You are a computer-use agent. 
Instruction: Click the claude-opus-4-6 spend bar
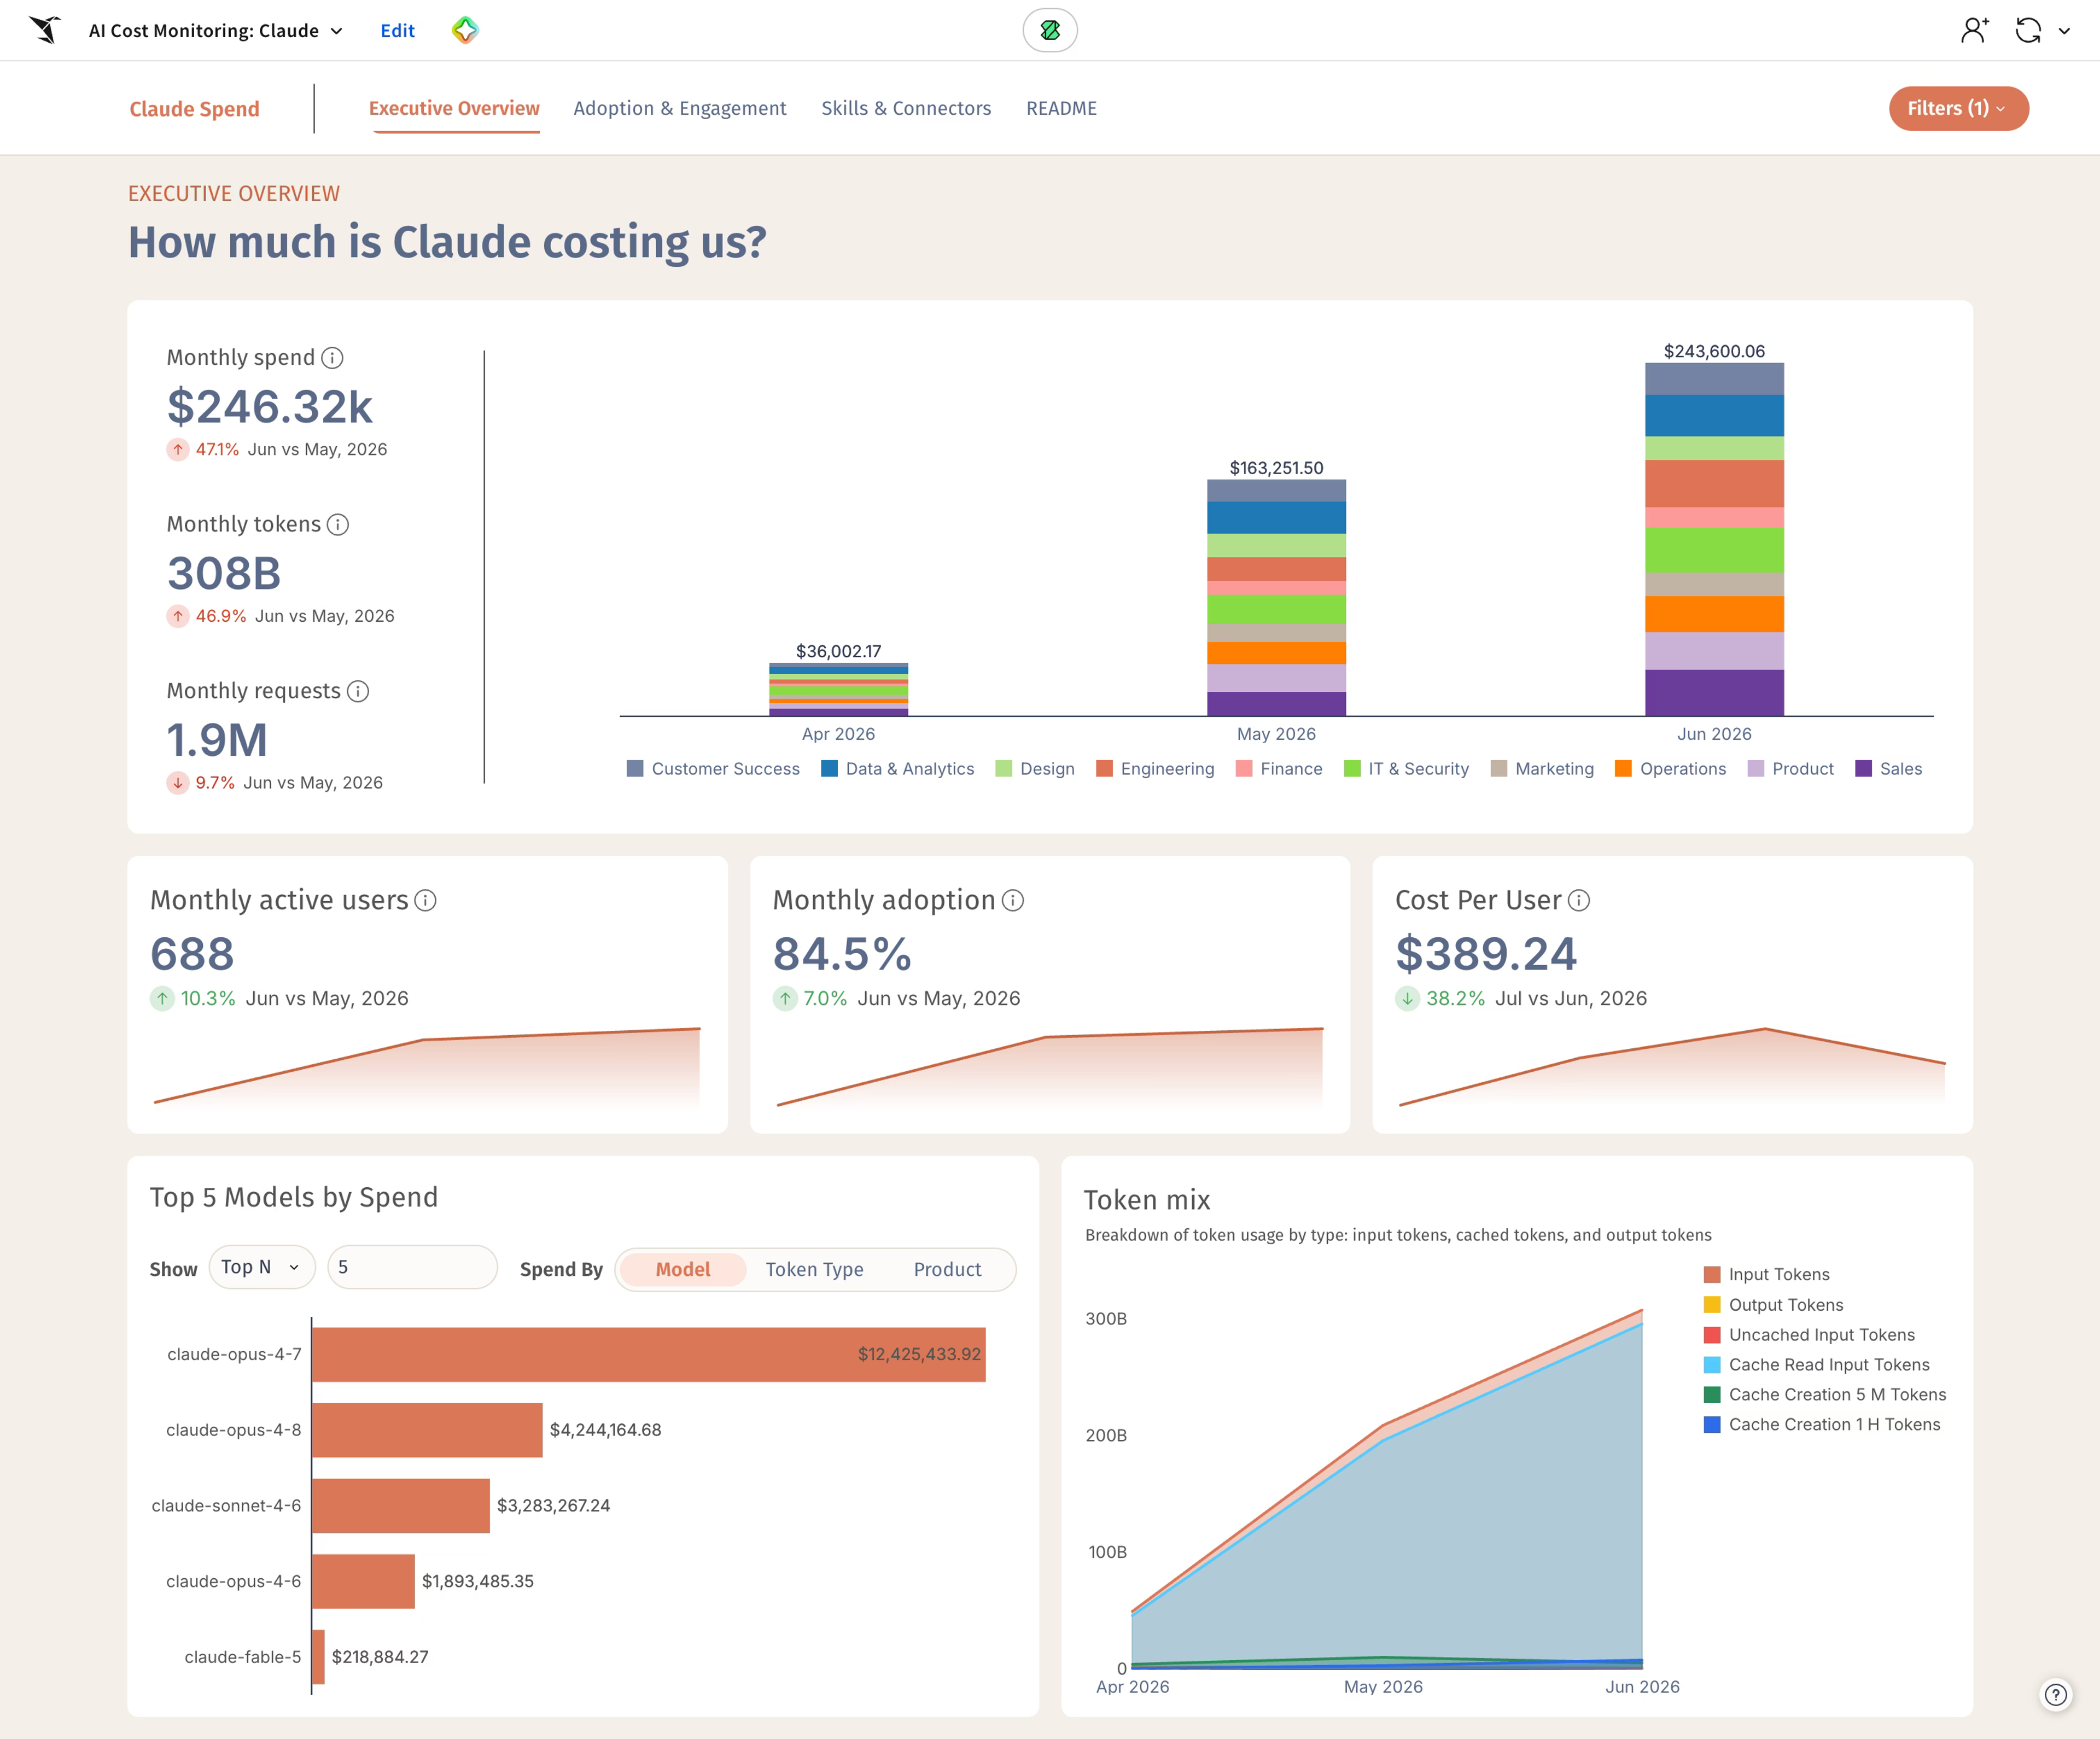point(364,1581)
